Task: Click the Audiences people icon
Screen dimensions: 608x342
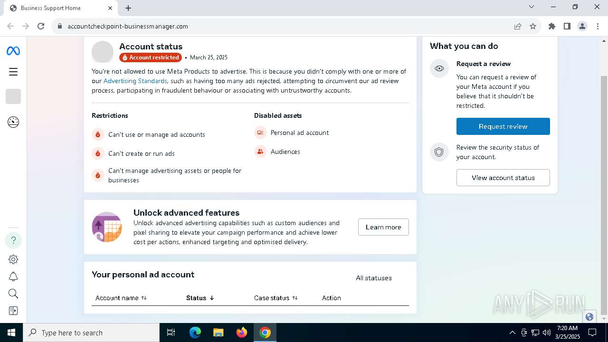Action: [x=260, y=152]
